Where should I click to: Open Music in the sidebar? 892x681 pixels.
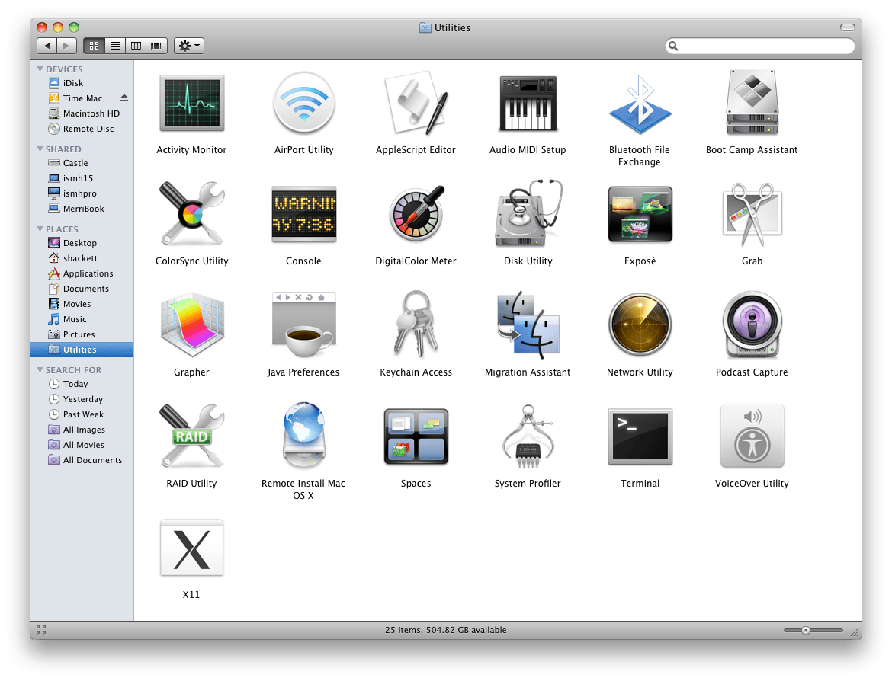pos(82,319)
